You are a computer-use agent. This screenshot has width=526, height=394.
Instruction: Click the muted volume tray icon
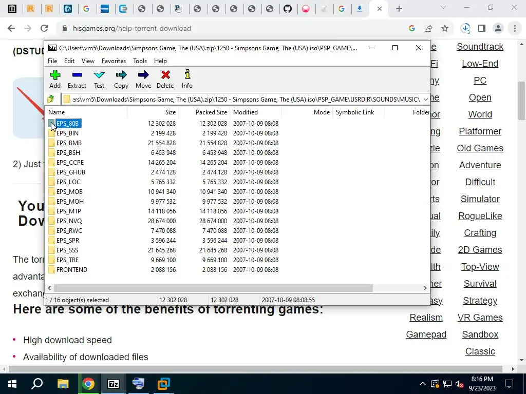click(459, 384)
